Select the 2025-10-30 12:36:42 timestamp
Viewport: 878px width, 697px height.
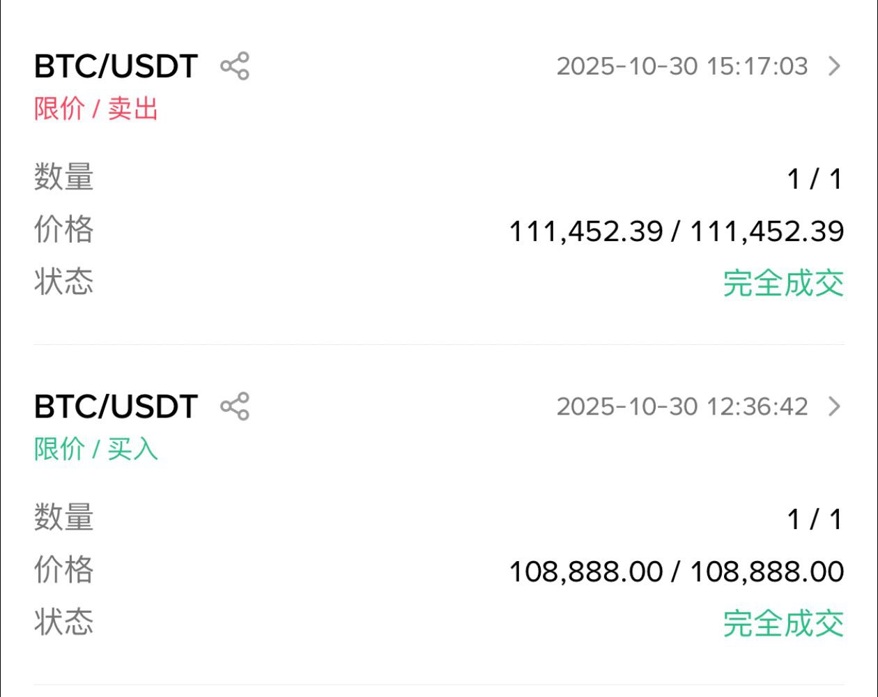point(681,407)
